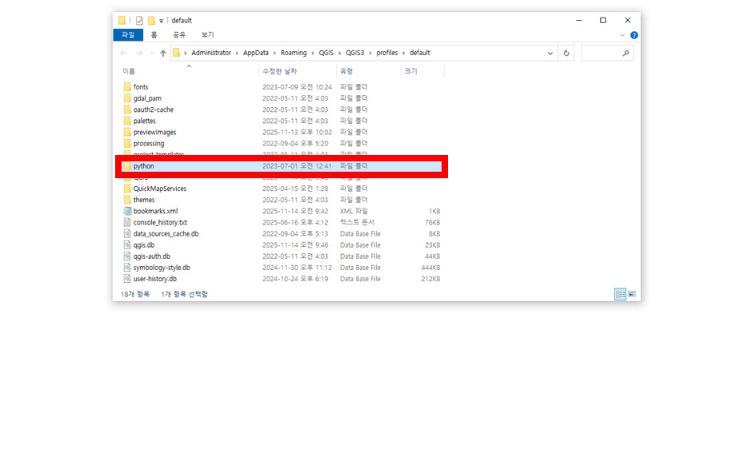Open the Customize Quick Access Toolbar dropdown

[161, 20]
